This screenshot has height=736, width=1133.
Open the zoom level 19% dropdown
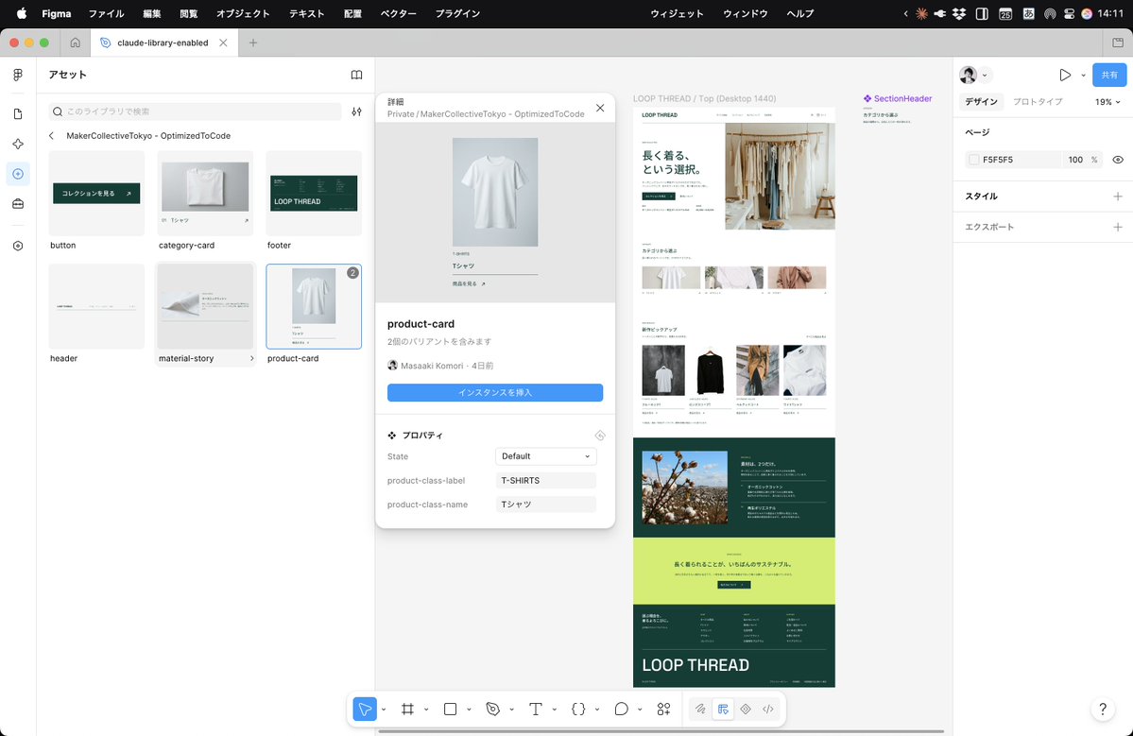click(x=1107, y=102)
